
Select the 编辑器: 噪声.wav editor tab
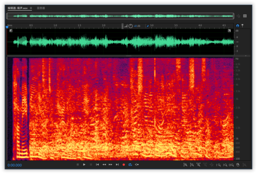point(18,8)
